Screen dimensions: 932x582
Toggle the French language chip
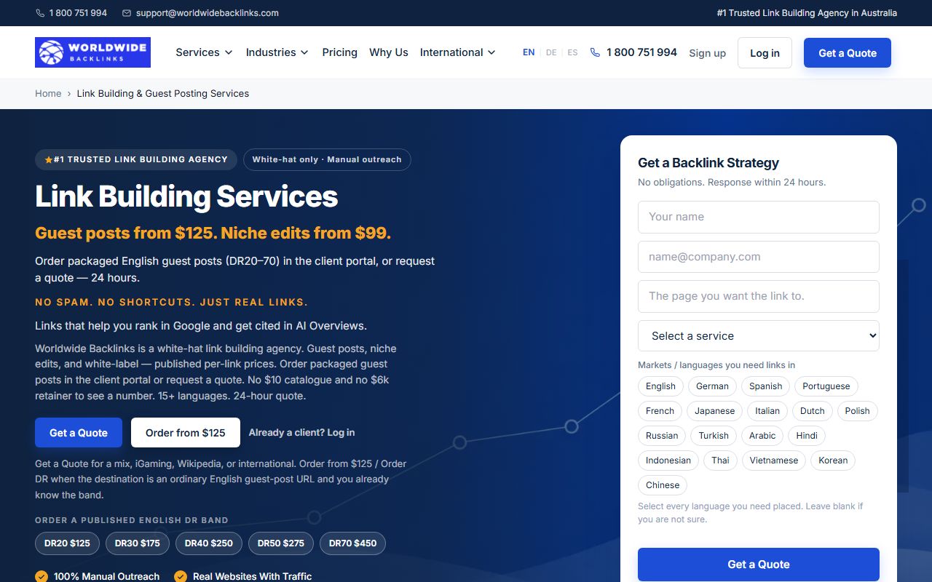point(660,411)
